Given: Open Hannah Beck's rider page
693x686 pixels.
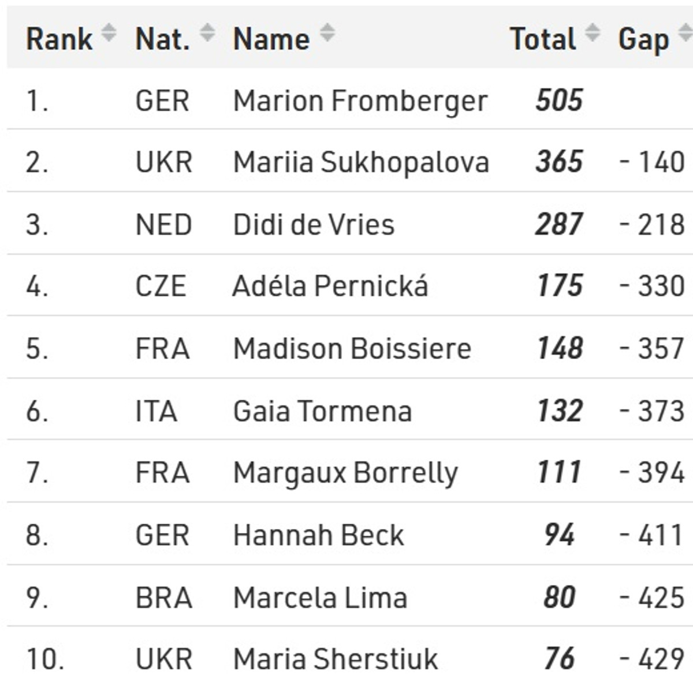Looking at the screenshot, I should [318, 535].
